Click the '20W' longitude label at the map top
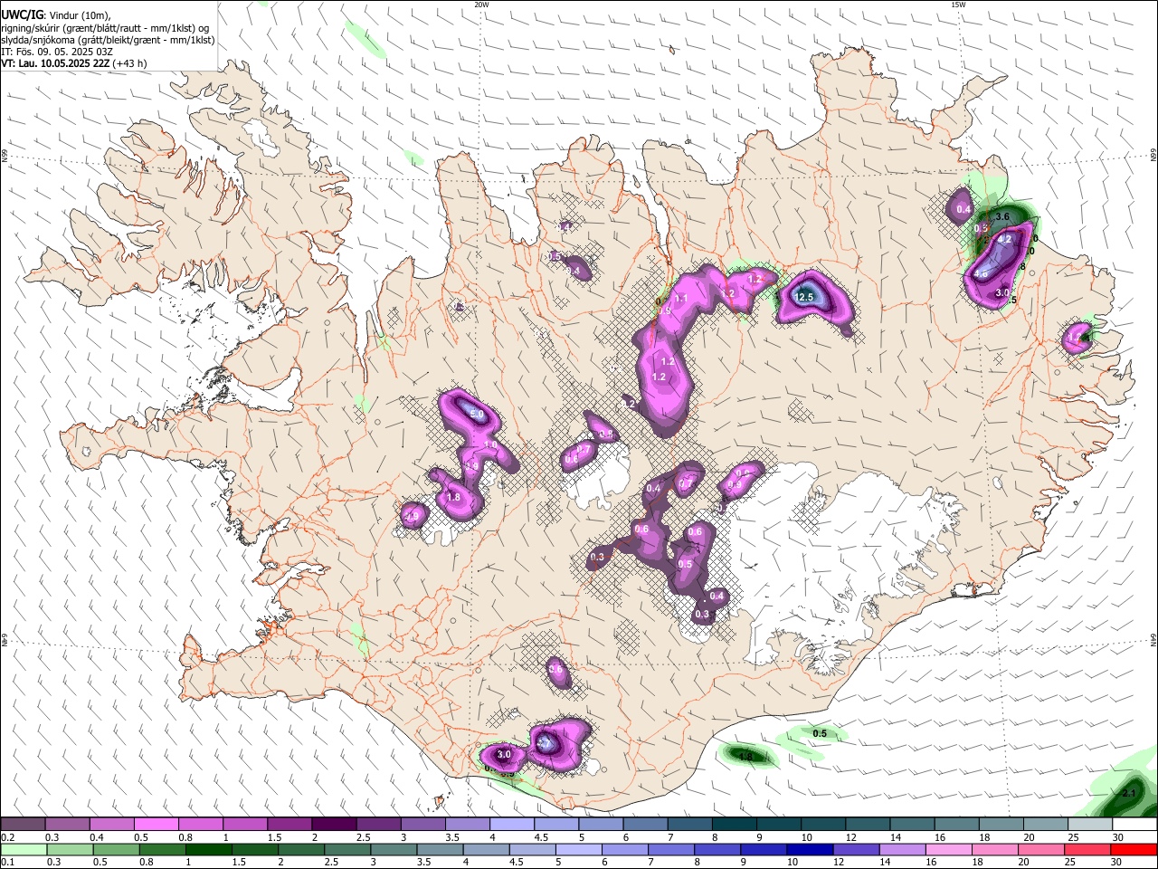The height and width of the screenshot is (869, 1158). click(x=481, y=5)
